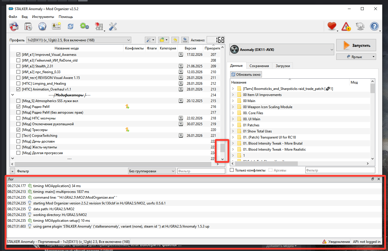Click the conflict lightning icon for Радио РвМ
The image size is (388, 251).
(x=127, y=107)
